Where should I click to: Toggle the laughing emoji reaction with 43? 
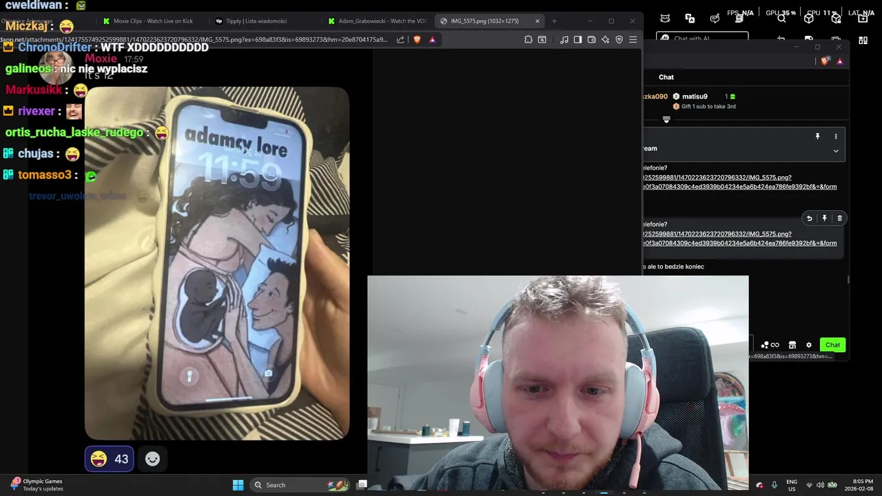click(x=109, y=459)
